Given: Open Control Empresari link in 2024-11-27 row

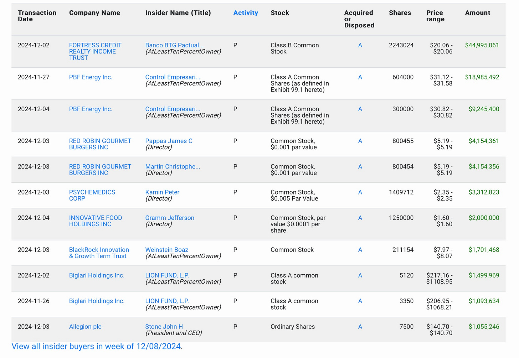Looking at the screenshot, I should coord(173,77).
